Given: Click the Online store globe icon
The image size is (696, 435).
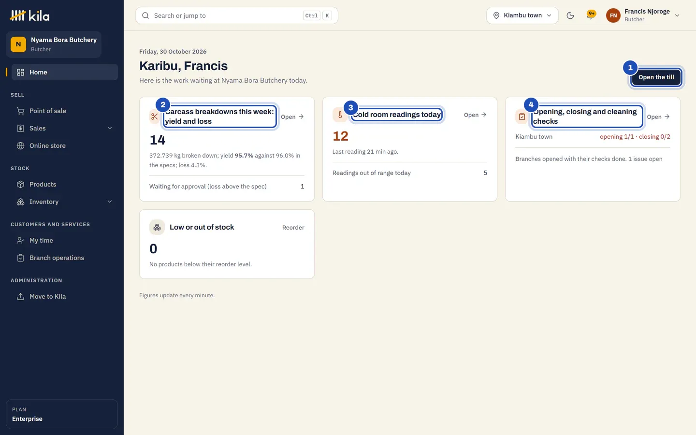Looking at the screenshot, I should 20,145.
